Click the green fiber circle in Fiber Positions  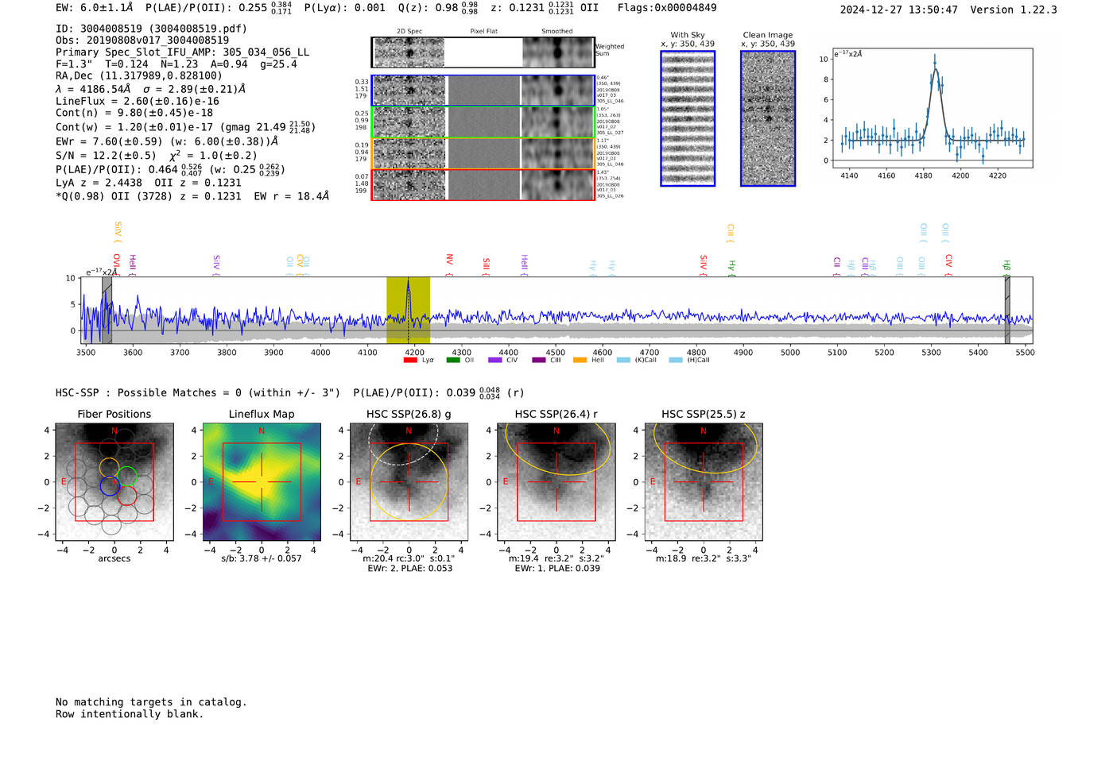tap(126, 477)
